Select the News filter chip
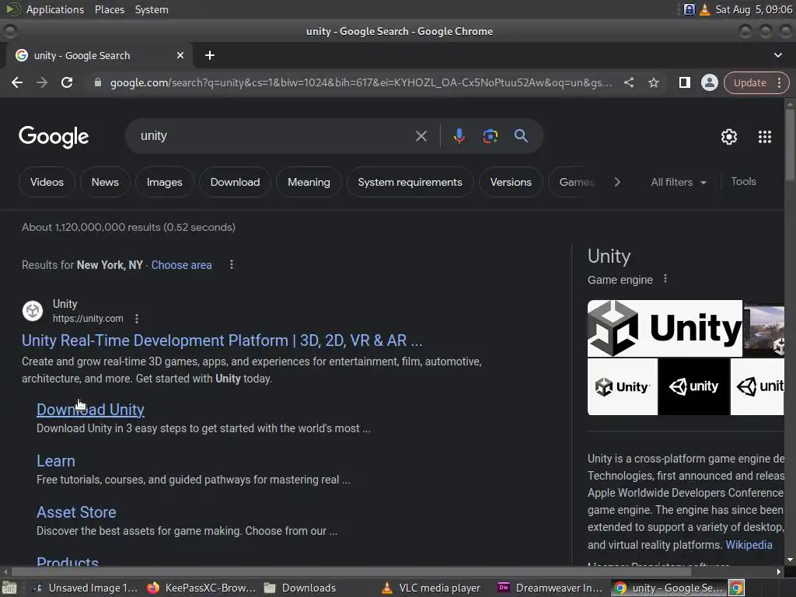 click(x=105, y=182)
